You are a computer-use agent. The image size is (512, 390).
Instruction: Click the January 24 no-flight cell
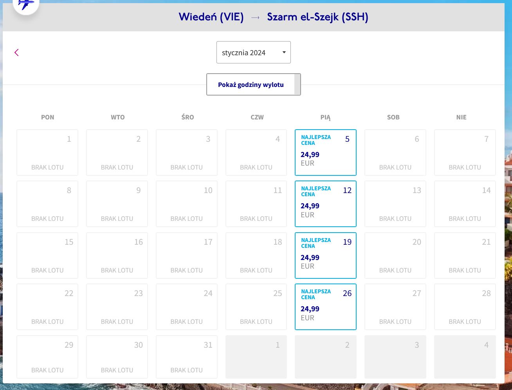click(x=187, y=307)
